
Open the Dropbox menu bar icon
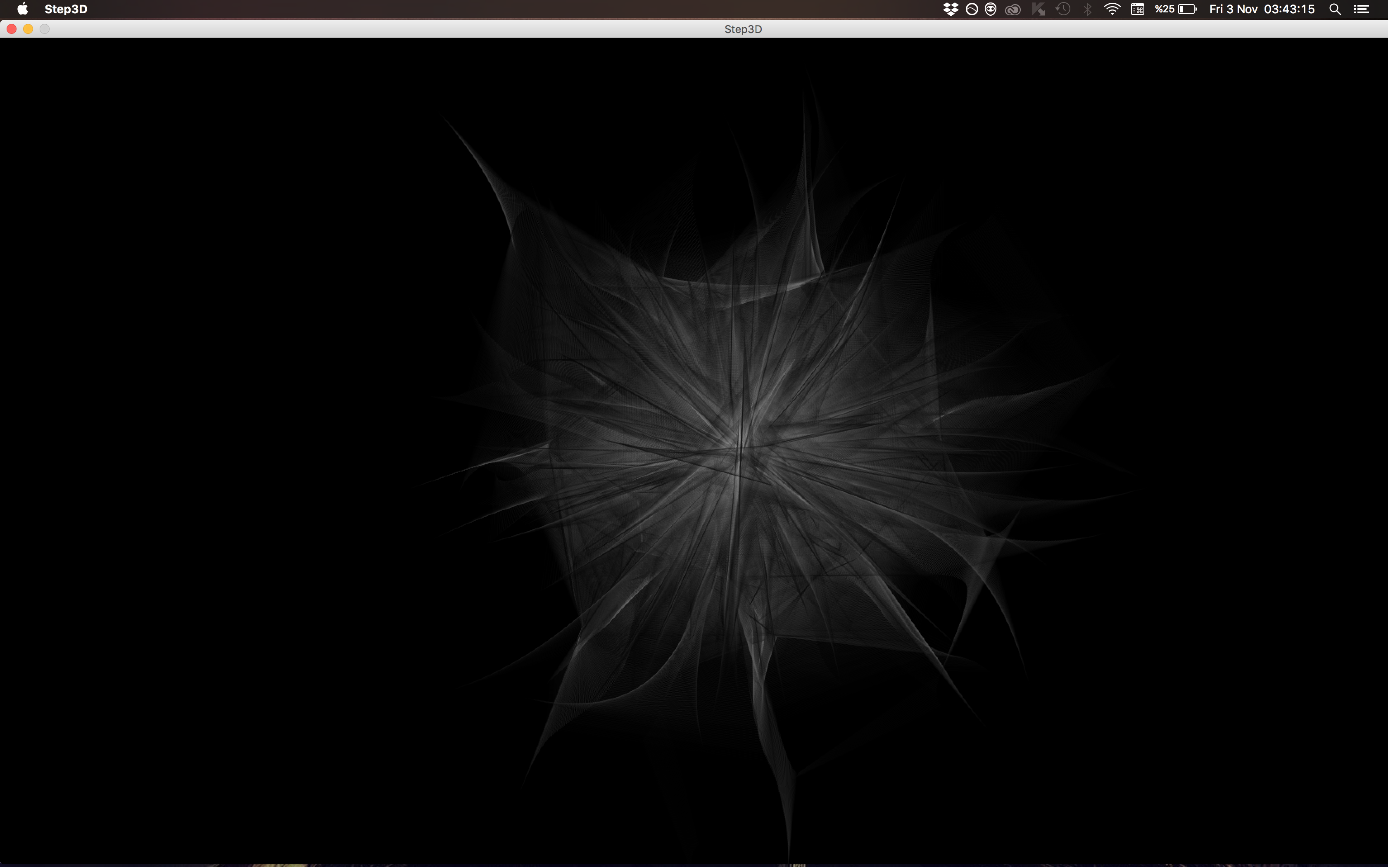tap(951, 9)
